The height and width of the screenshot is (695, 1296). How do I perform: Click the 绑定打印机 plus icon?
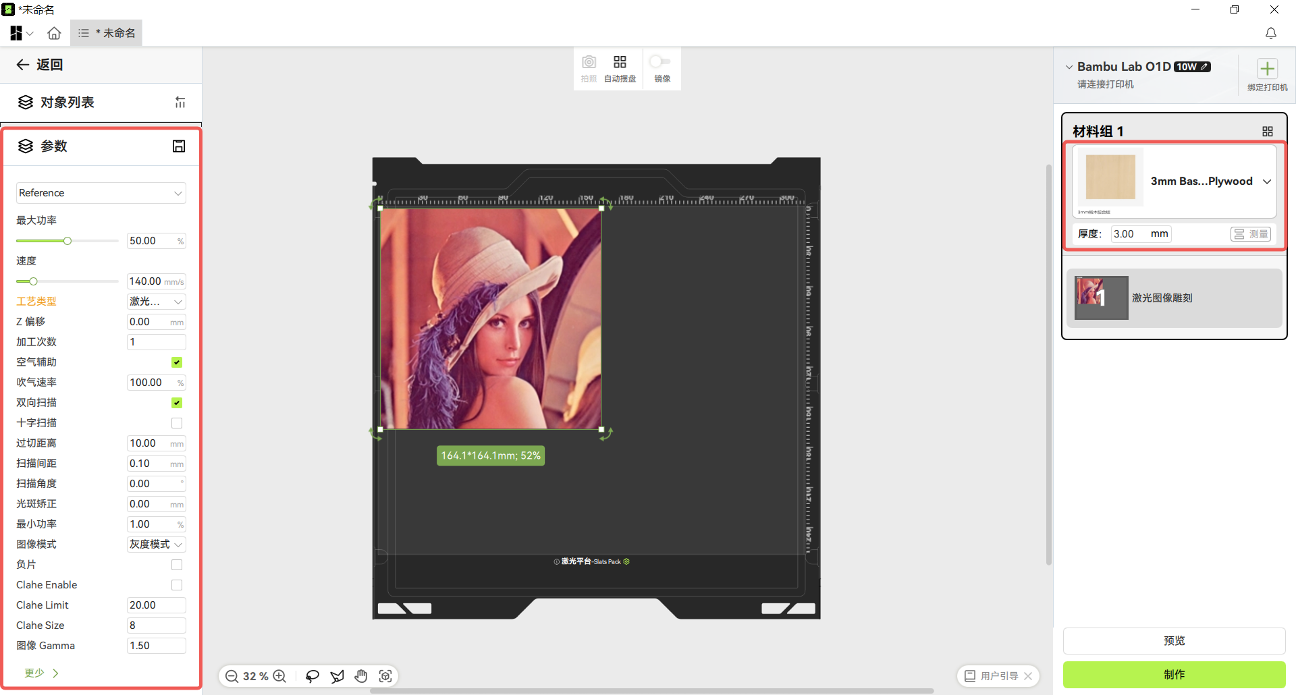[x=1268, y=68]
